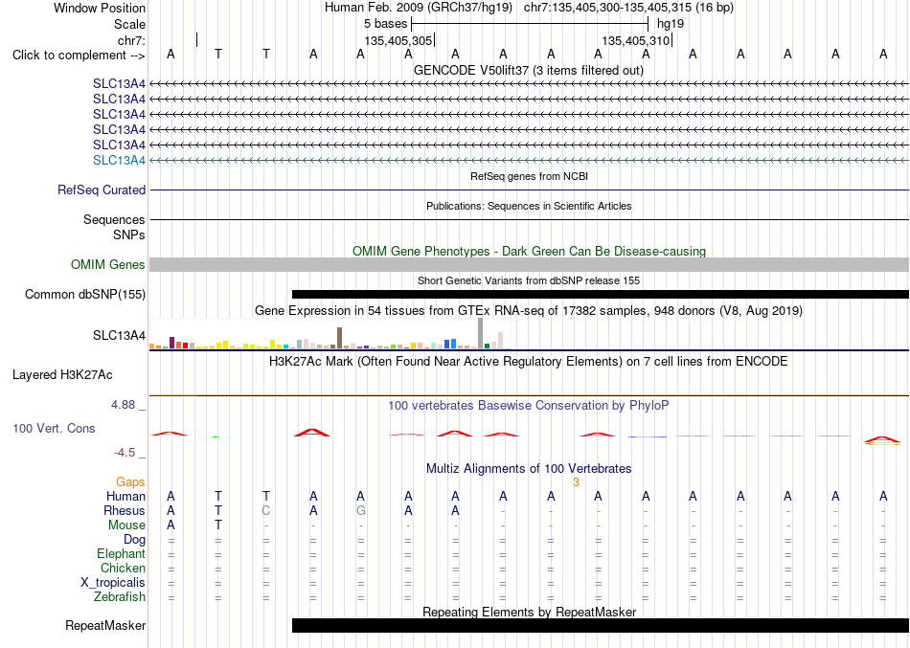Open '100 vertebrates Basewise Conservation by PhyloP' title
The height and width of the screenshot is (648, 910).
(x=529, y=406)
